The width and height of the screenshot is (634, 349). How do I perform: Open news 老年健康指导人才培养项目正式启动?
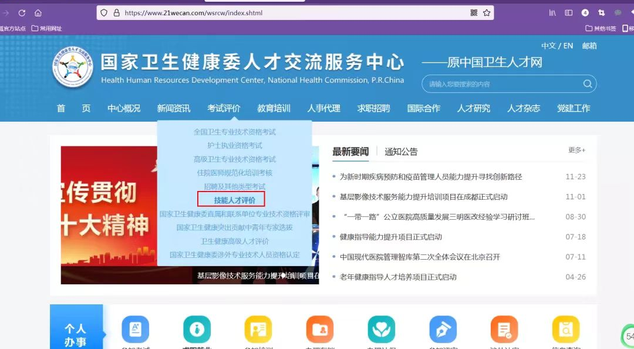[x=398, y=277]
